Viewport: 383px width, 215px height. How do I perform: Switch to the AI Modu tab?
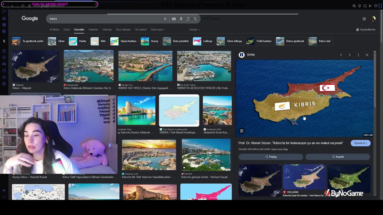54,30
